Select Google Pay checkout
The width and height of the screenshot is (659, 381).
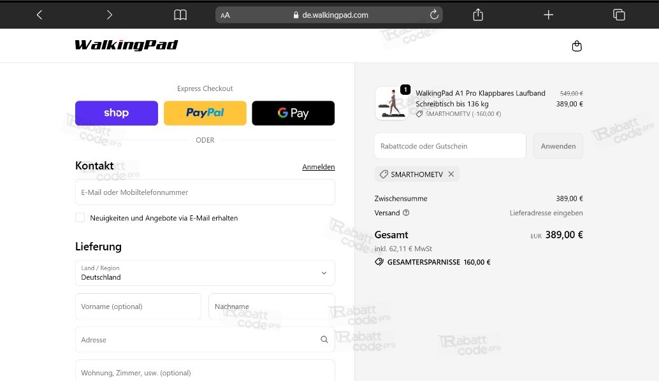[293, 113]
